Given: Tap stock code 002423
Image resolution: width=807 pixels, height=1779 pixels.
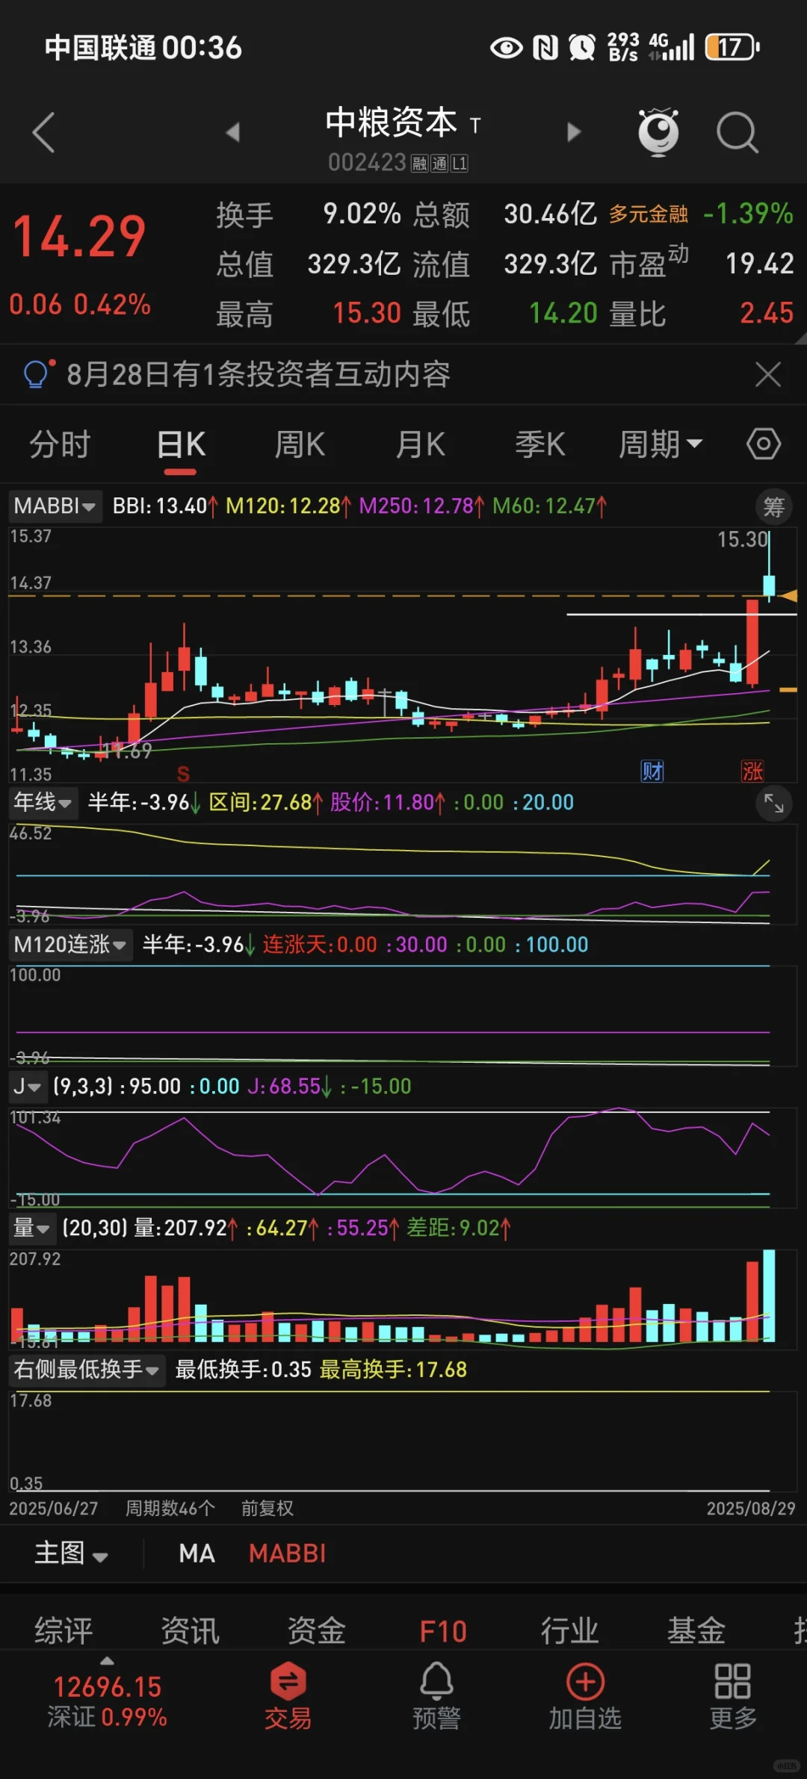Looking at the screenshot, I should point(367,162).
